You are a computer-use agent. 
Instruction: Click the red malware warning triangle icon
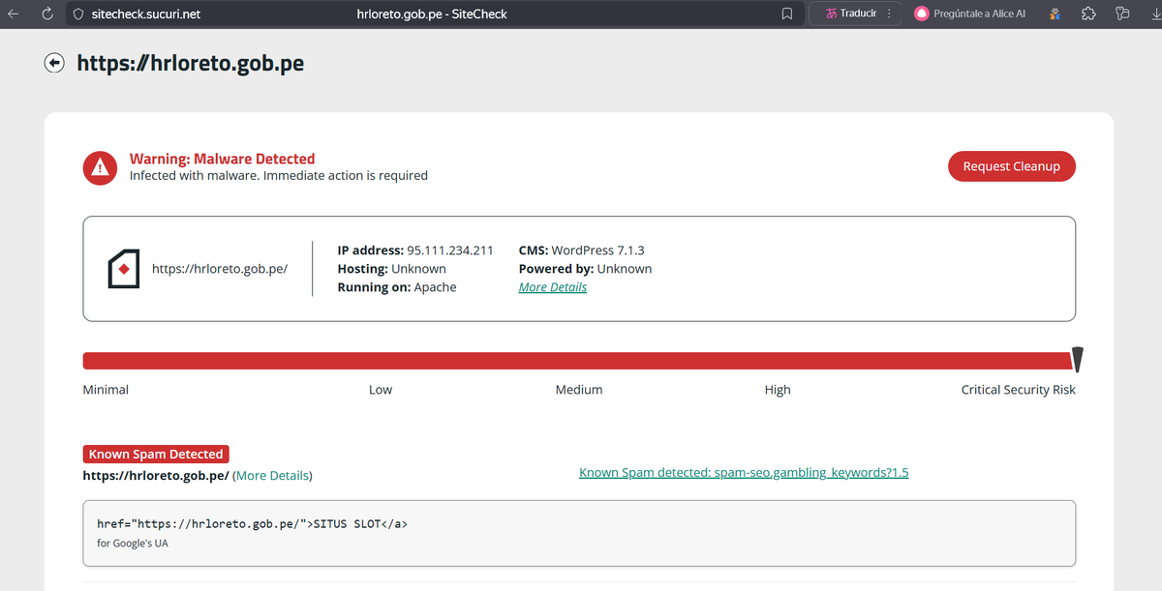(x=99, y=167)
